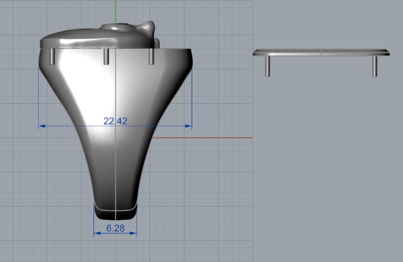Select the flat plate model with two pegs
This screenshot has height=262, width=403.
coord(321,63)
